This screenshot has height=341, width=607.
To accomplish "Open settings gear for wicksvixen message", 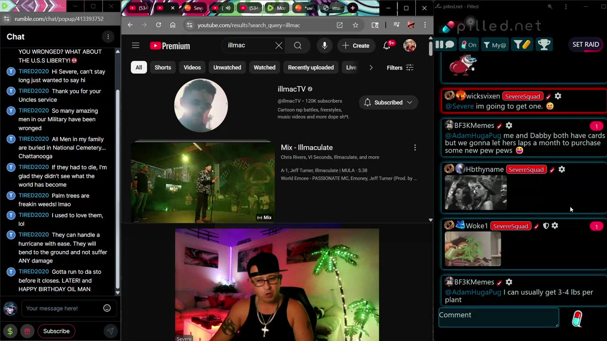I will coord(558,96).
